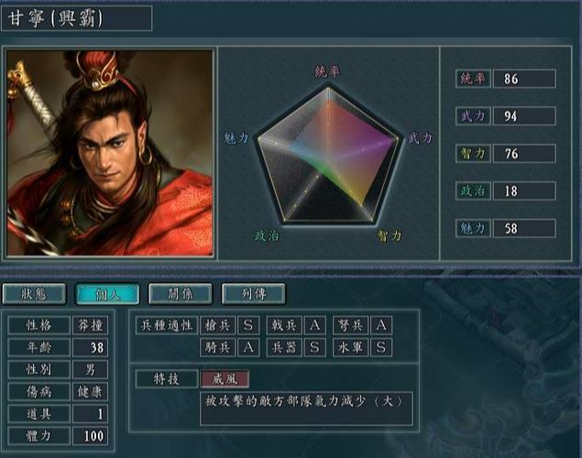
Task: Open the 關係 tab
Action: (x=181, y=294)
